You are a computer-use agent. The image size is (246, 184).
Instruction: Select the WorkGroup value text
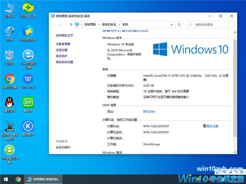[x=151, y=144]
